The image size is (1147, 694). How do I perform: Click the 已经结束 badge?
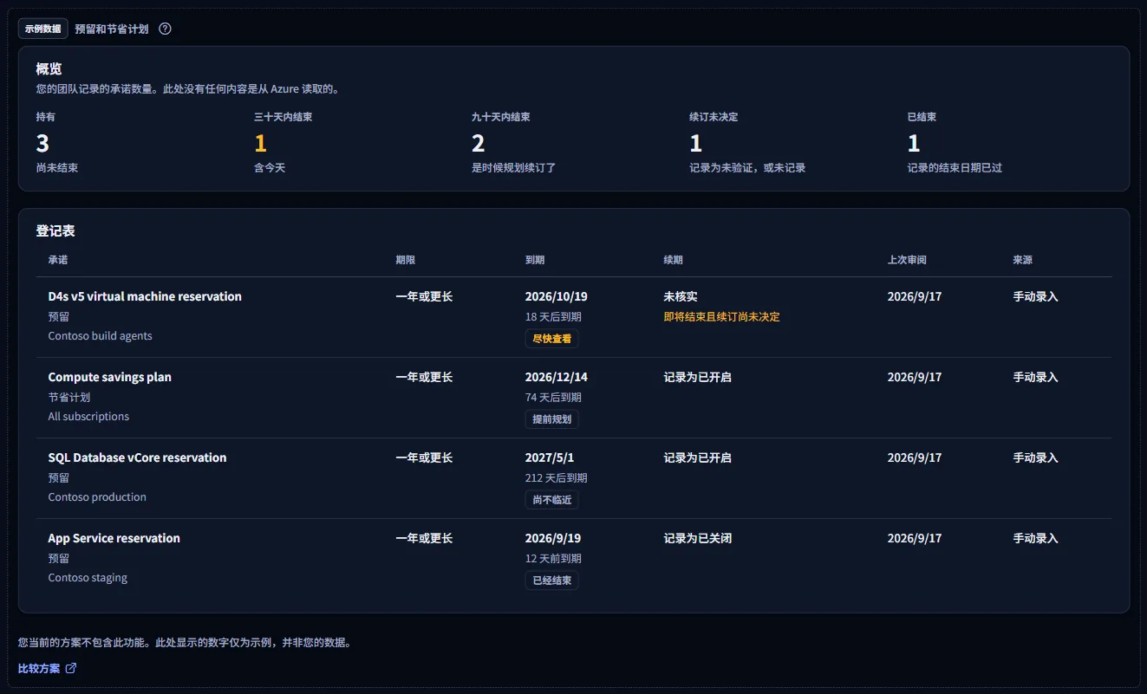pos(551,580)
